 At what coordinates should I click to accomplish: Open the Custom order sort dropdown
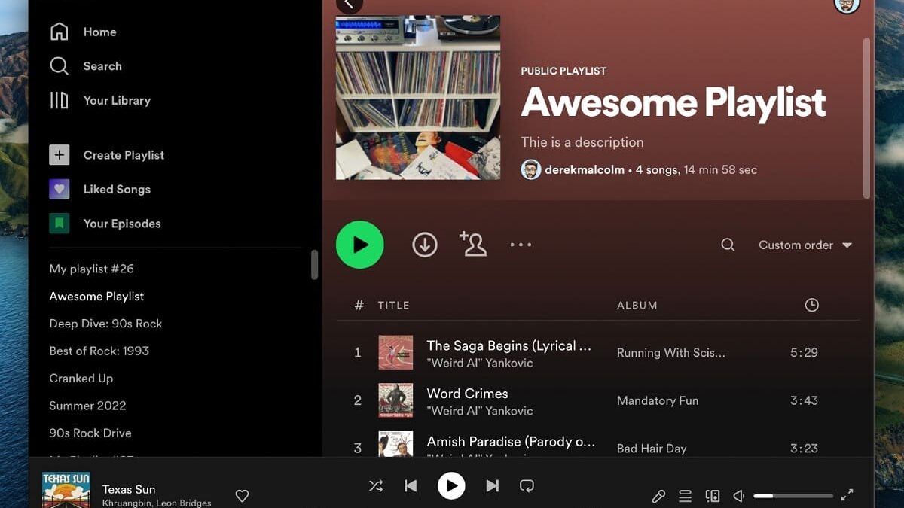tap(805, 245)
